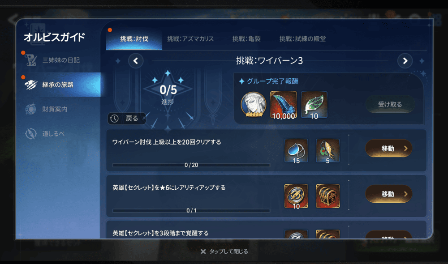The height and width of the screenshot is (264, 448).
Task: Select the blue feather 10,000 reward icon
Action: click(284, 105)
